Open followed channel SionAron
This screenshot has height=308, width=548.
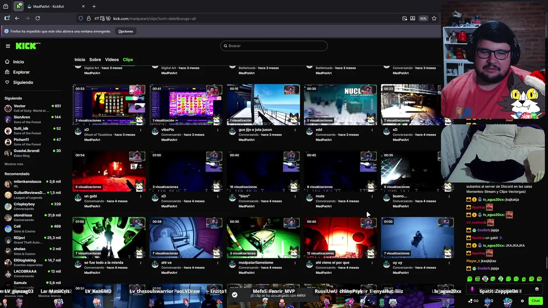[33, 119]
